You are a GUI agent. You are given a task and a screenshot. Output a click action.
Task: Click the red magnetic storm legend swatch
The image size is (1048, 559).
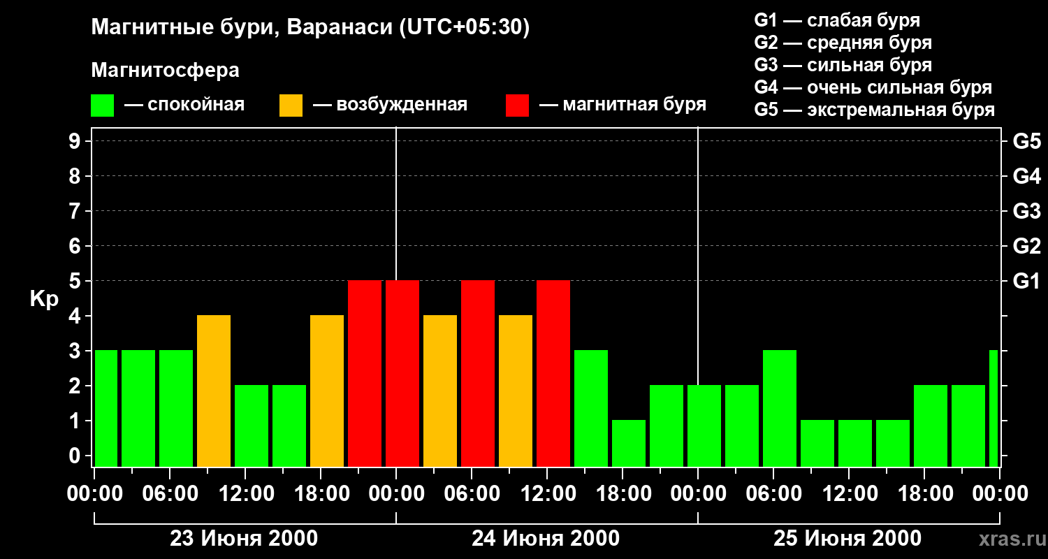(x=517, y=106)
